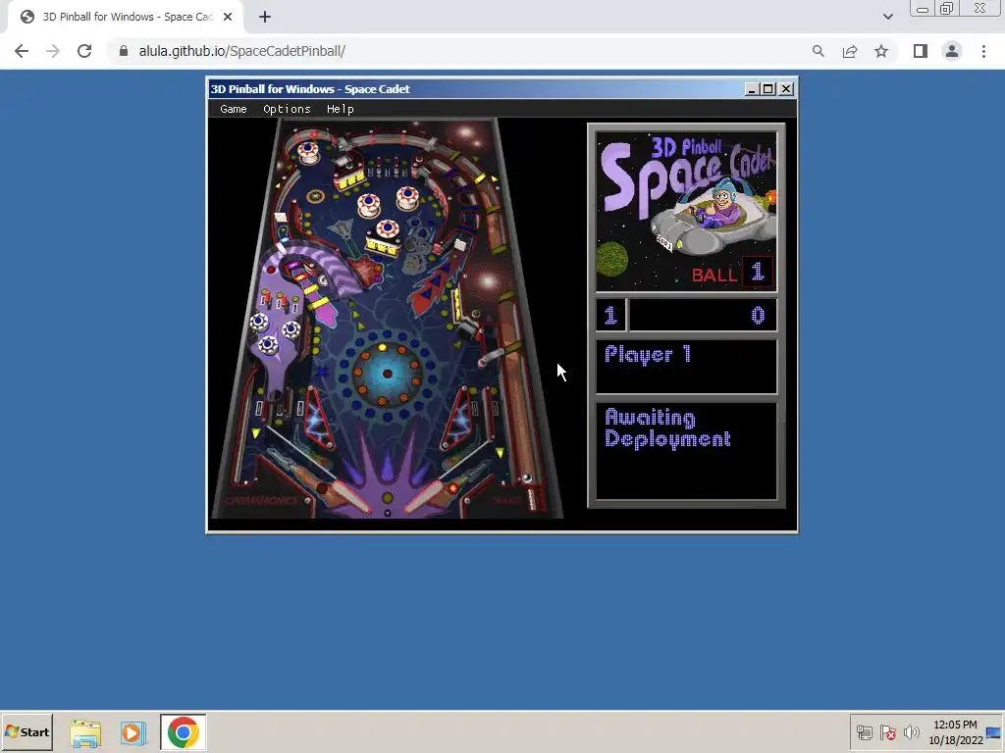Open File Explorer from the taskbar
The width and height of the screenshot is (1005, 753).
click(x=85, y=733)
